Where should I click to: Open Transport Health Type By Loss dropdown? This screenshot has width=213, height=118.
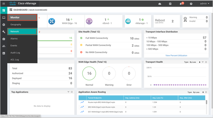click(195, 62)
